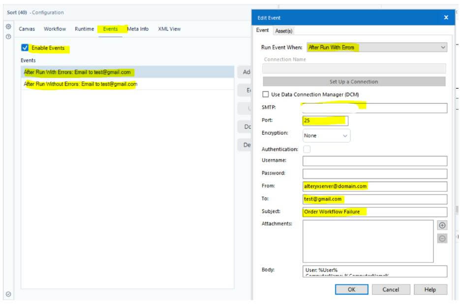Open the Workflow tab
Viewport: 460px width, 304px height.
tap(55, 29)
